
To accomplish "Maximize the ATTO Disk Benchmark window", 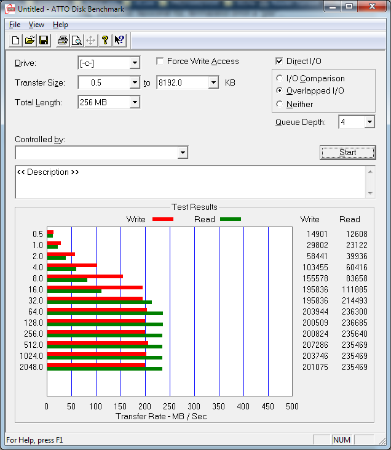I will tap(349, 7).
